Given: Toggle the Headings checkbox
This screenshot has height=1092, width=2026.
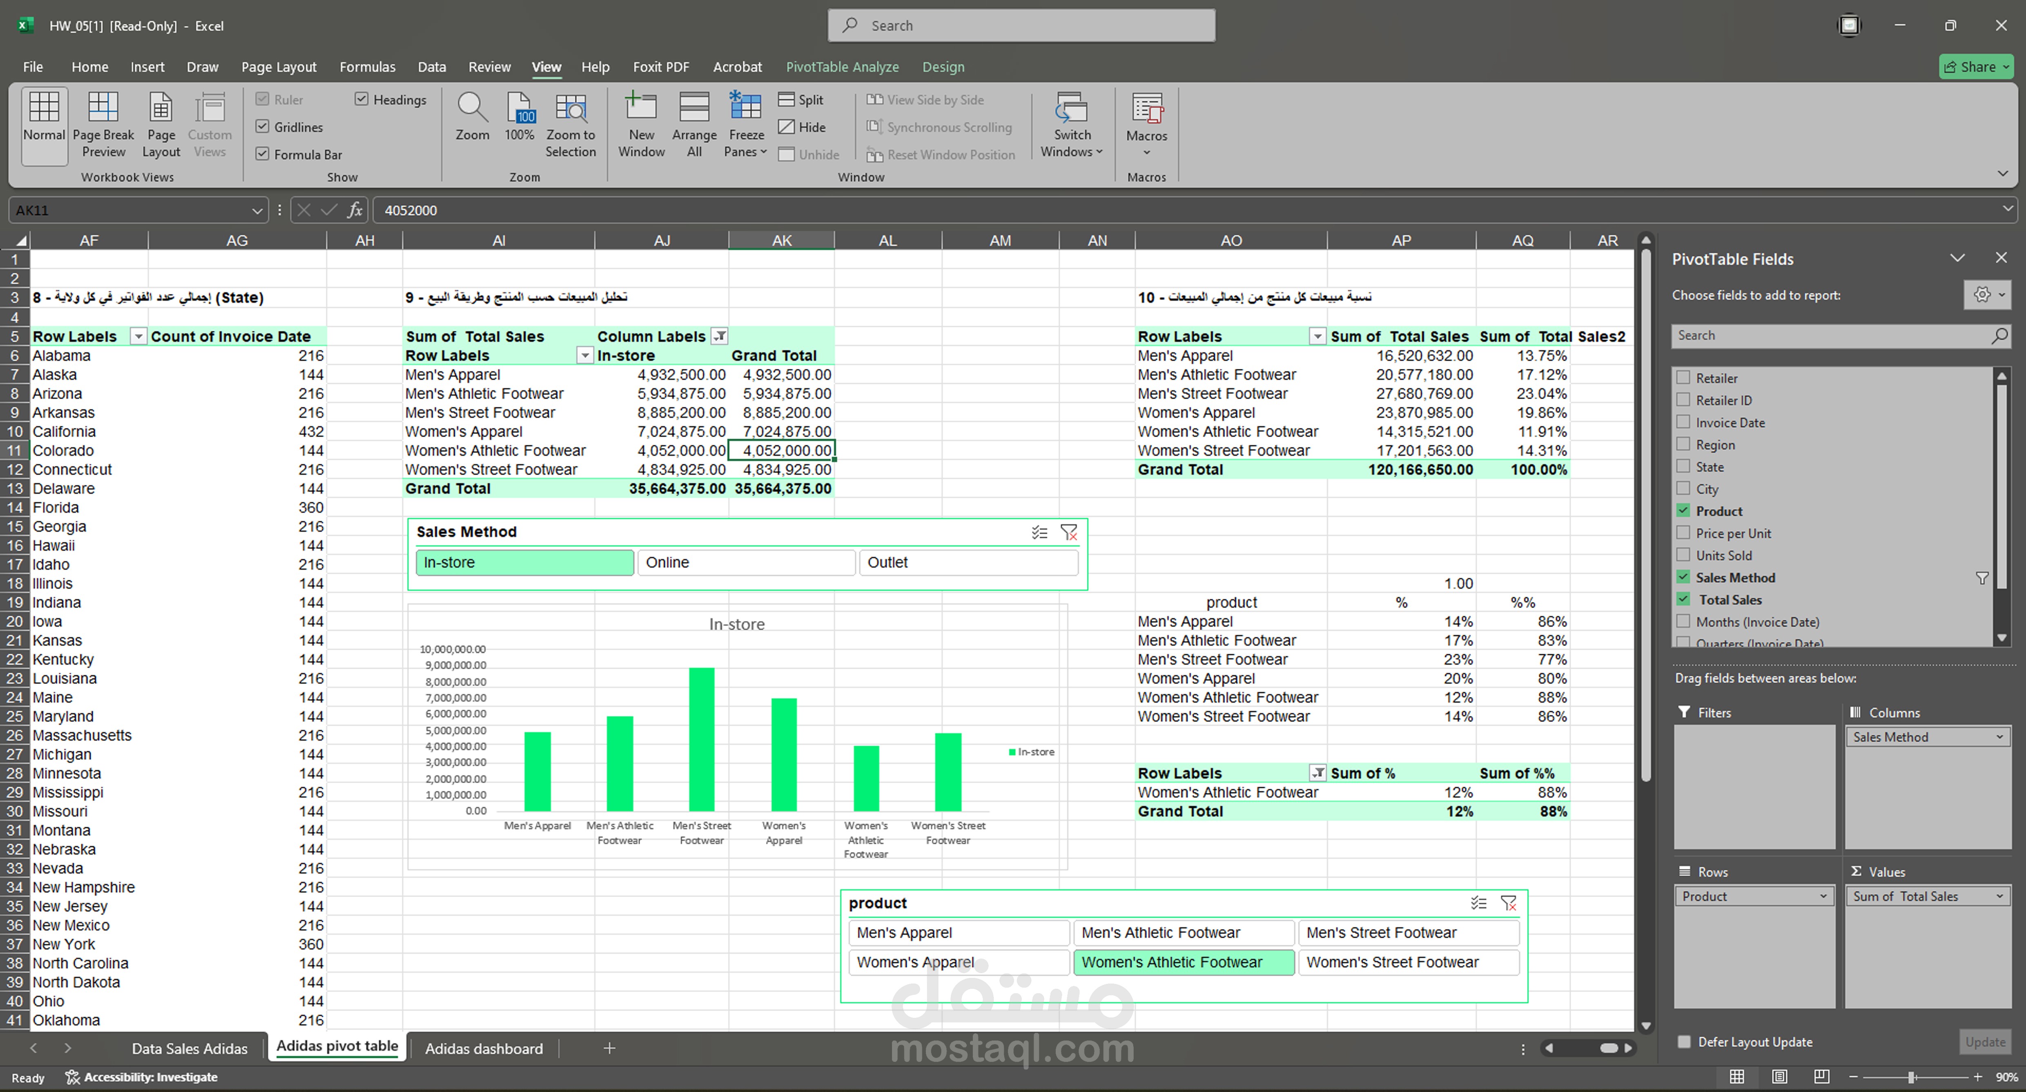Looking at the screenshot, I should tap(362, 99).
